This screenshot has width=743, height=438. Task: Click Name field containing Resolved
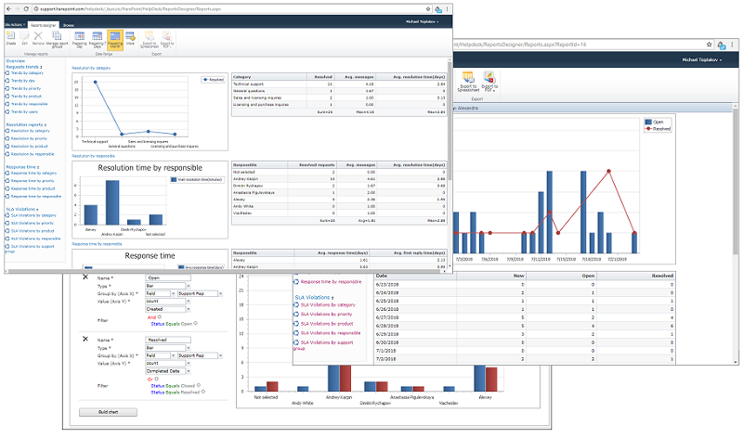coord(168,340)
